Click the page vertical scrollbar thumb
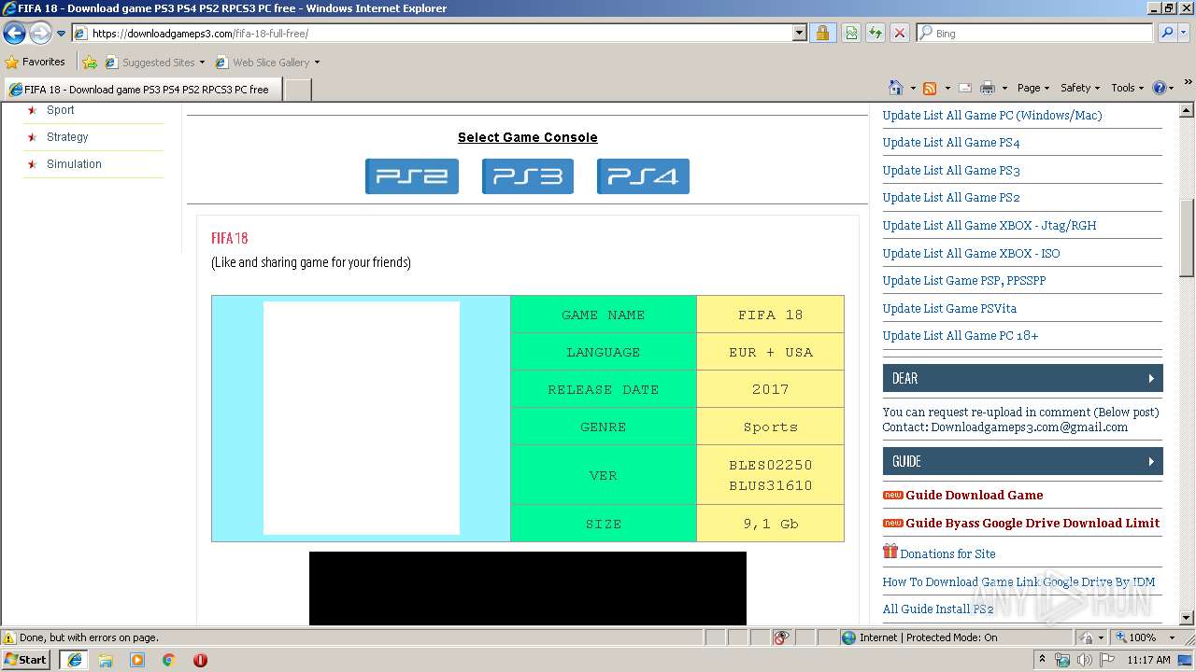Screen dimensions: 1196x672 click(x=1187, y=238)
